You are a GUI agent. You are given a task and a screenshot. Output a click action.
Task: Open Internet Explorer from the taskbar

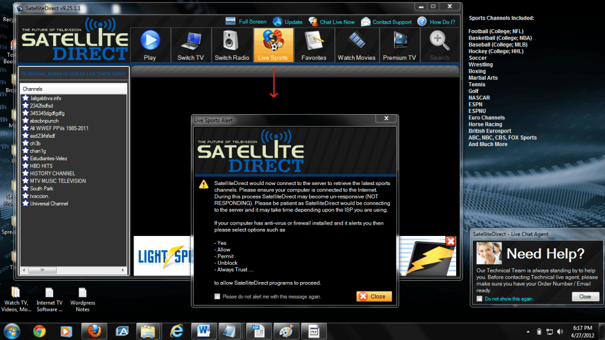coord(177,331)
